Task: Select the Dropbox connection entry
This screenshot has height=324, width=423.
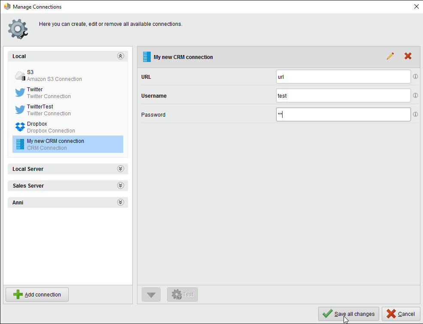Action: (x=51, y=127)
